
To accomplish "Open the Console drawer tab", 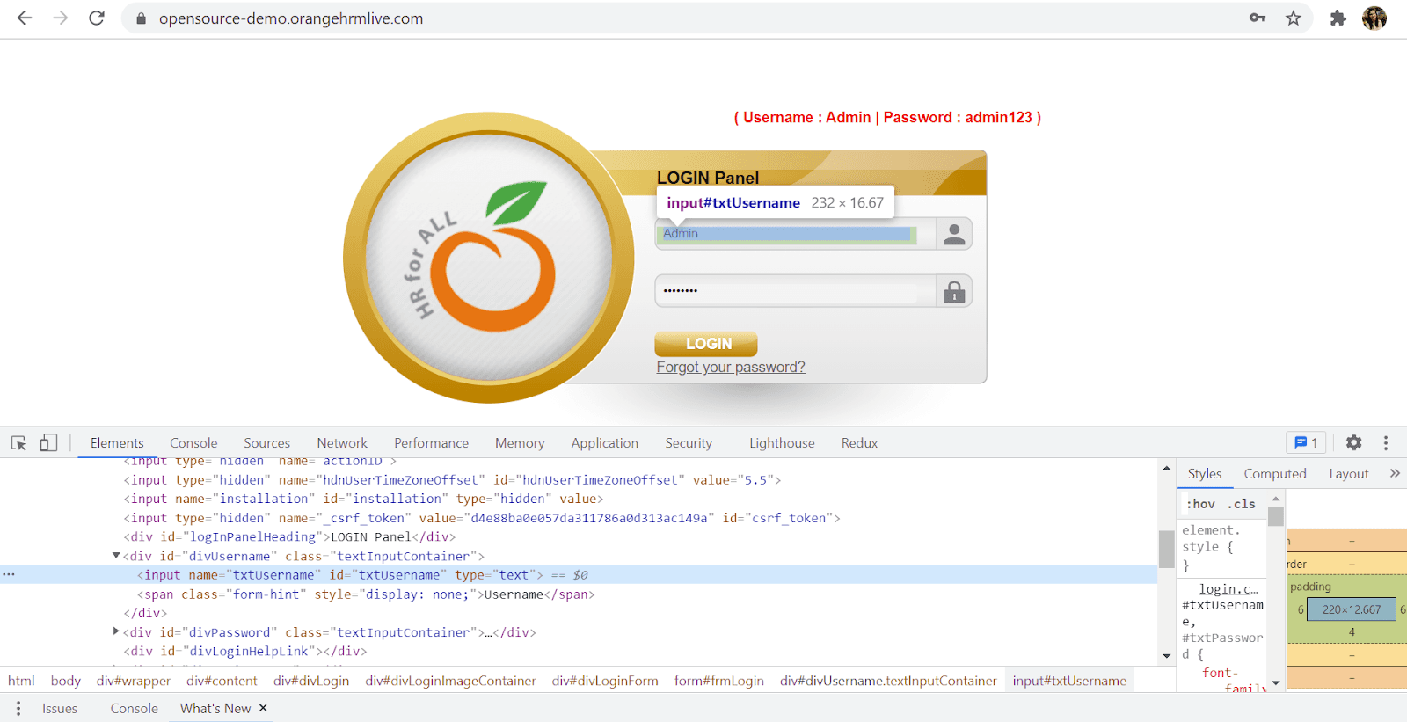I will 135,709.
